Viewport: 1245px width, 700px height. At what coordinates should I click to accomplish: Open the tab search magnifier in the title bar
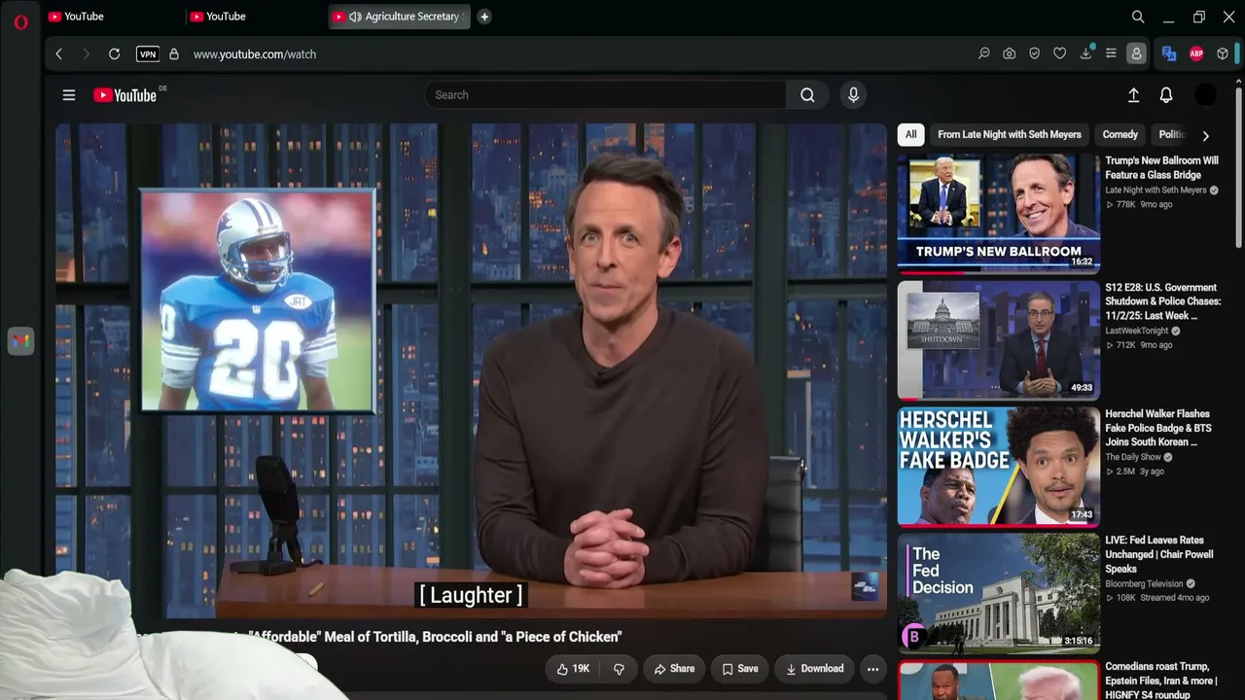click(x=1138, y=17)
